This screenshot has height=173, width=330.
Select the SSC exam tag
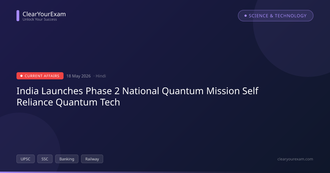click(x=45, y=159)
